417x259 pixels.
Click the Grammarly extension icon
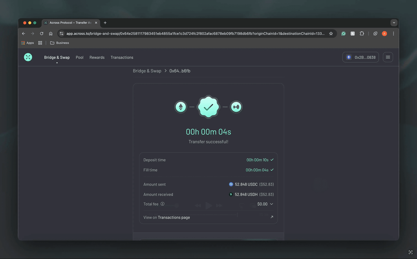[x=344, y=34]
